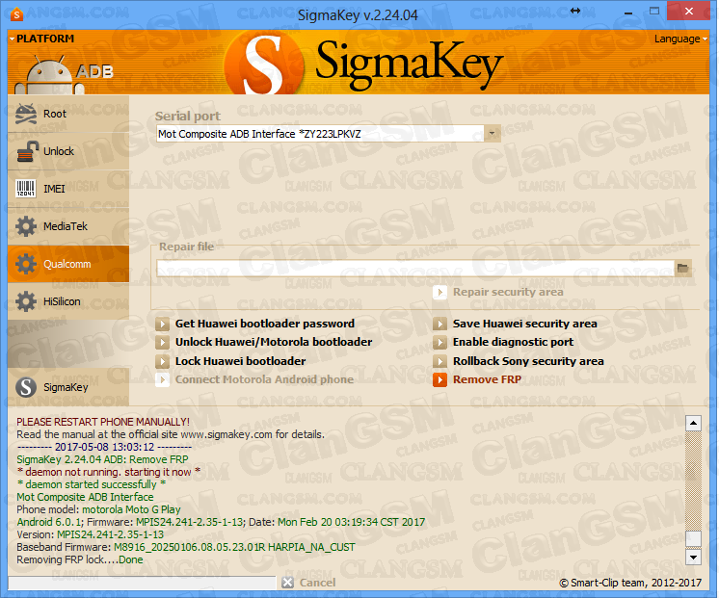Switch to the MediaTek tab
Viewport: 719px width, 598px height.
[68, 226]
